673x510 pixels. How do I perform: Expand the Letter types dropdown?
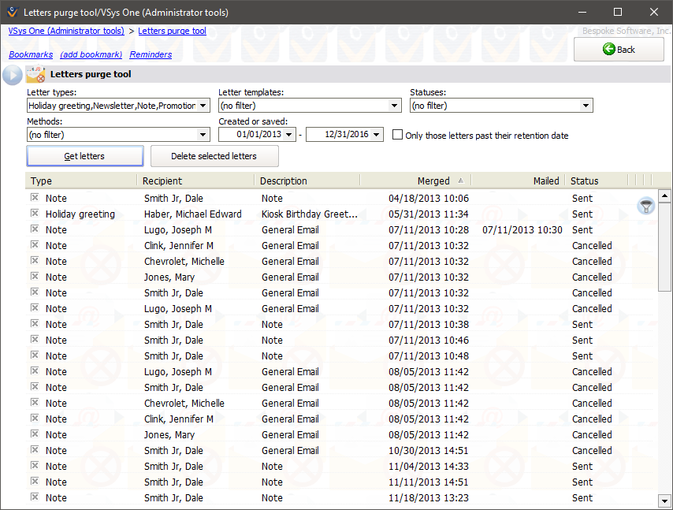pyautogui.click(x=203, y=106)
